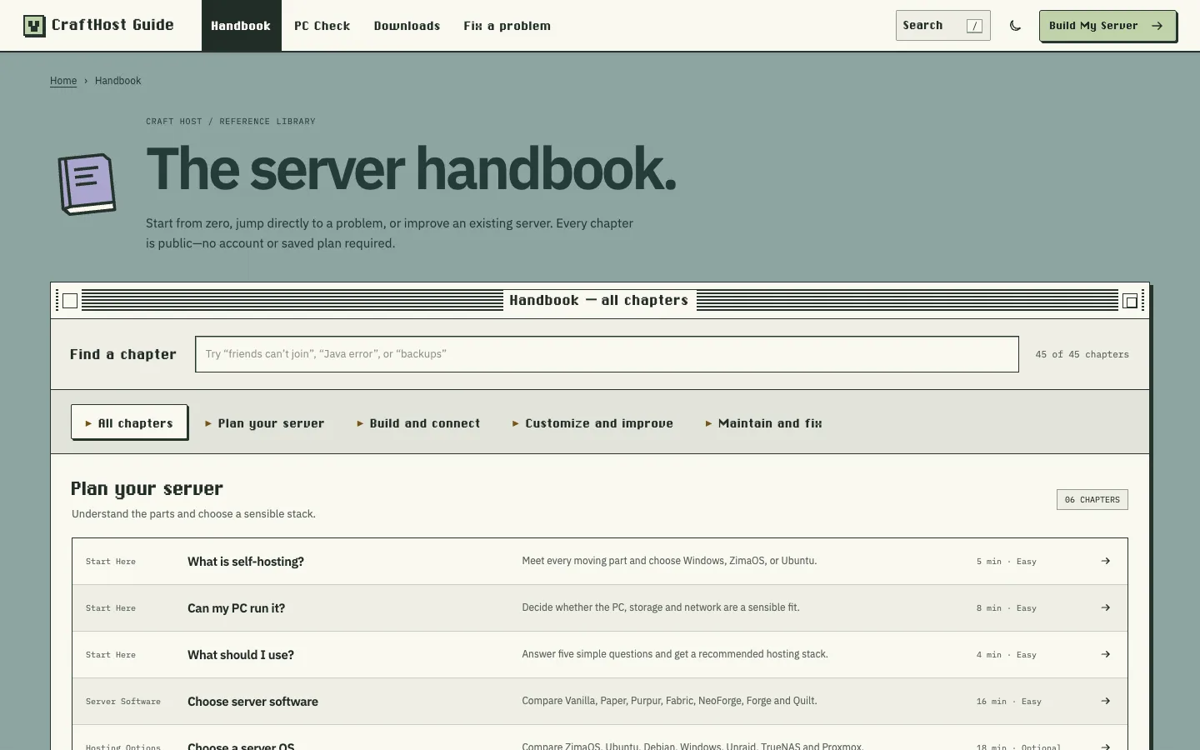Open the PC Check nav item
This screenshot has height=750, width=1200.
click(322, 26)
